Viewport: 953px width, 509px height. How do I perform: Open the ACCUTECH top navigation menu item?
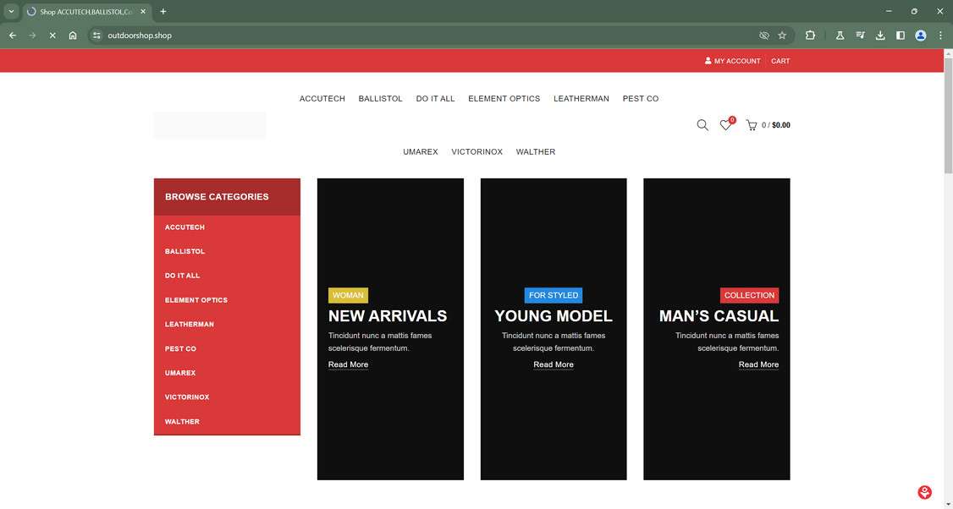click(322, 98)
